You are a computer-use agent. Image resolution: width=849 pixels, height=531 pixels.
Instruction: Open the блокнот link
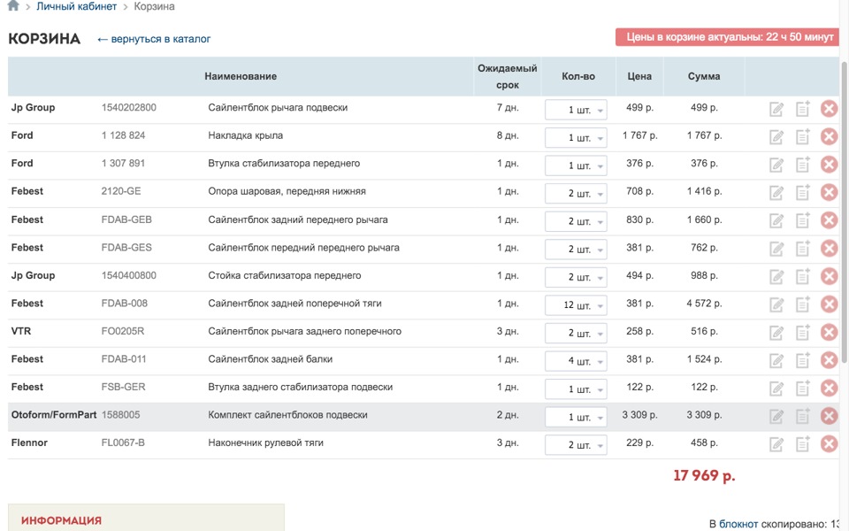click(738, 524)
